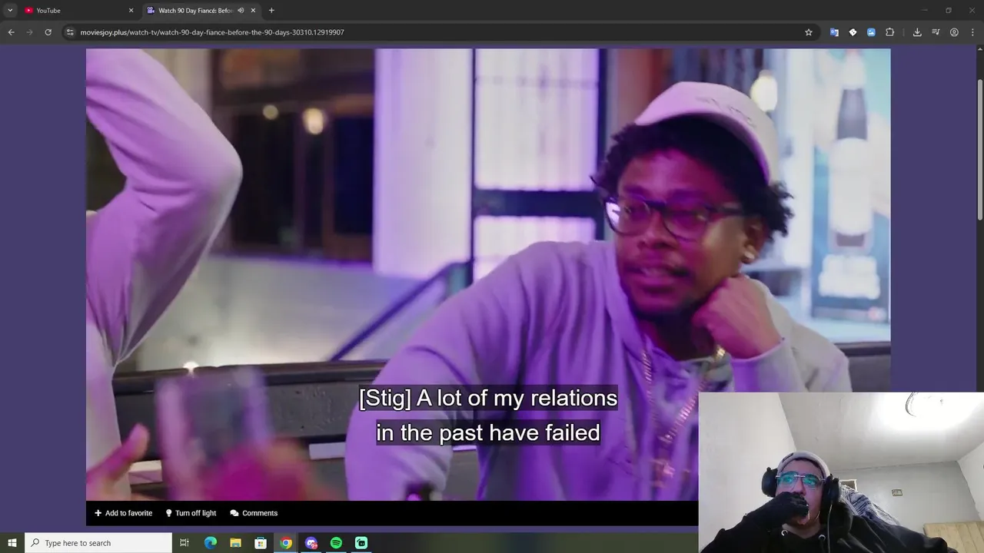Open the Windows Start menu
The height and width of the screenshot is (553, 984).
tap(12, 543)
